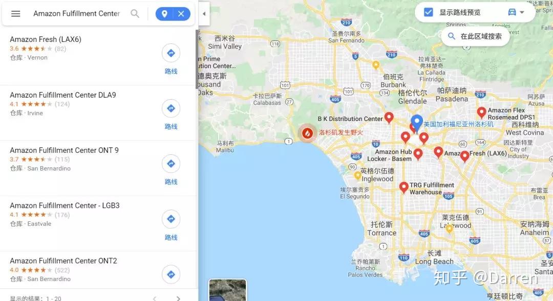Click the TRG Fulfillment Warehouse map pin
553x301 pixels.
pos(404,187)
